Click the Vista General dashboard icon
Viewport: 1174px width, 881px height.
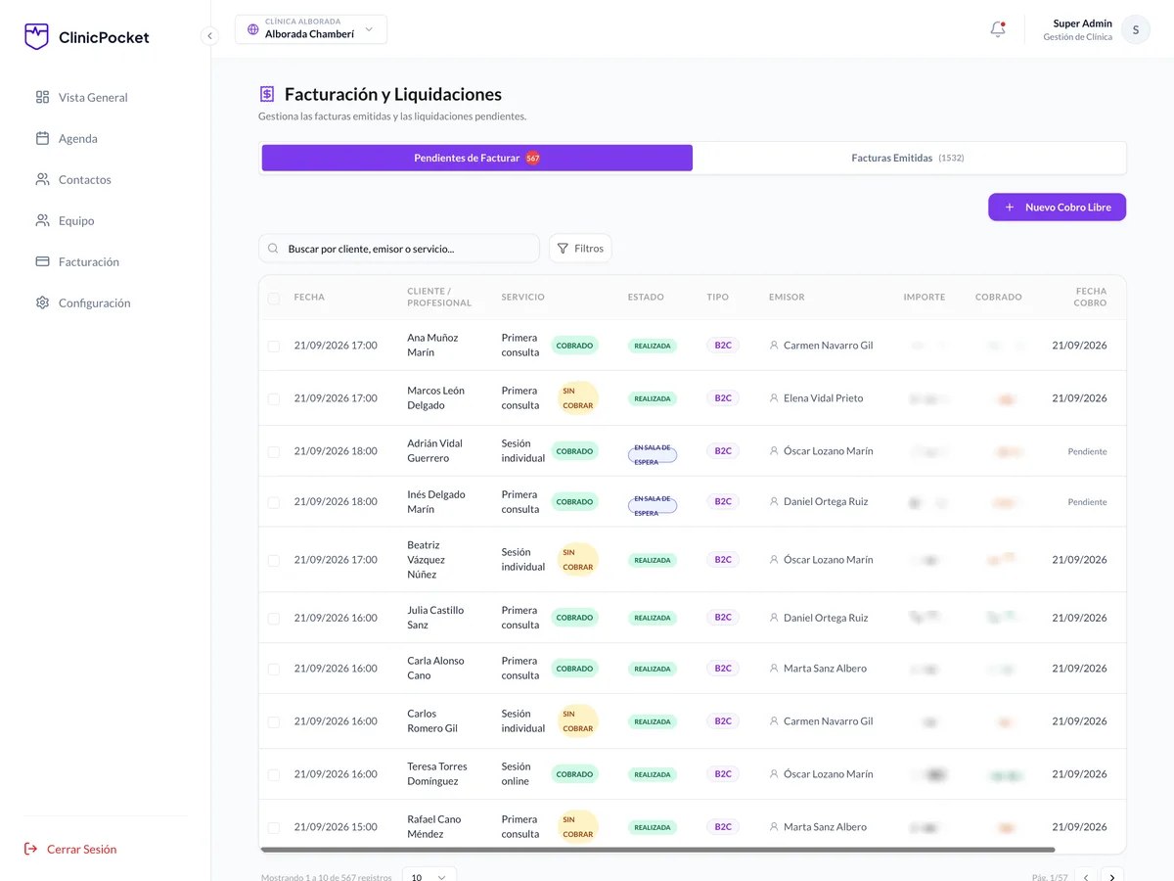point(42,97)
